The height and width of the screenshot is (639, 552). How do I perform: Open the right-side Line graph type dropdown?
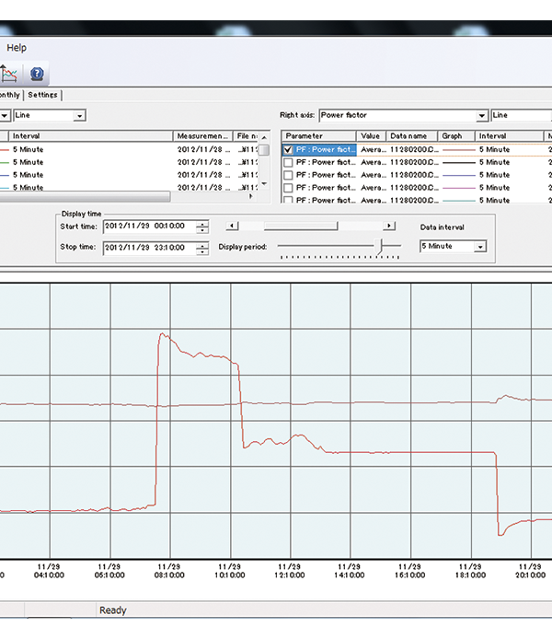coord(522,115)
